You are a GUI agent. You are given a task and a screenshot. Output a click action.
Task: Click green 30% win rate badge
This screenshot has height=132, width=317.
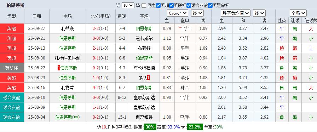[150, 127]
